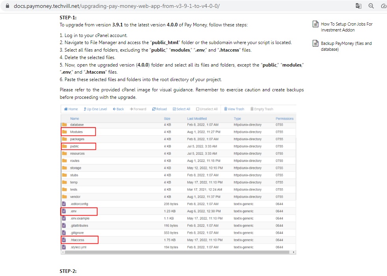The image size is (387, 276).
Task: Click the document icon beside Backup PayMoney article
Action: click(316, 43)
